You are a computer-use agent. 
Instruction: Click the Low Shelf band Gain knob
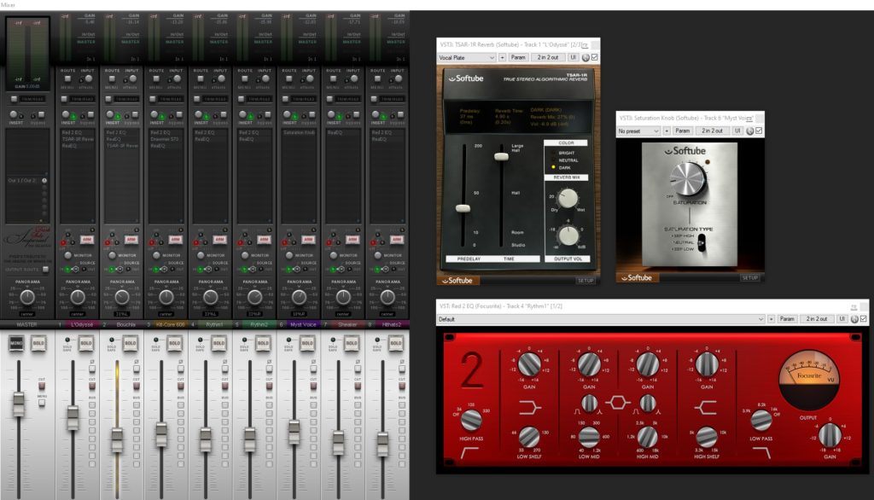(x=529, y=364)
